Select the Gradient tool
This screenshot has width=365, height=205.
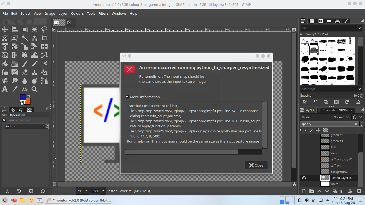point(15,64)
